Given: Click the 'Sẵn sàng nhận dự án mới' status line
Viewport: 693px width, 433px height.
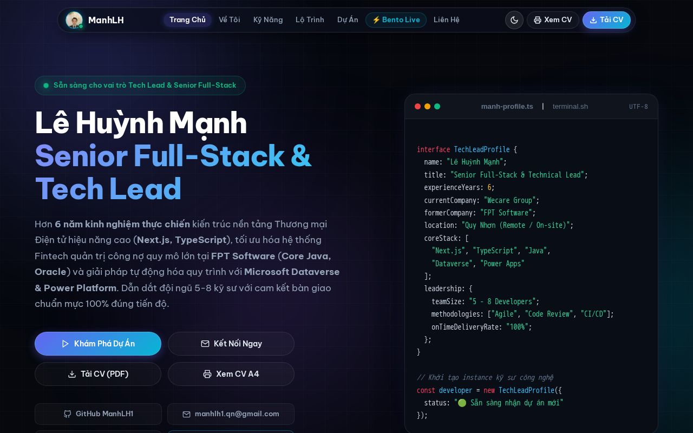Looking at the screenshot, I should coord(494,403).
